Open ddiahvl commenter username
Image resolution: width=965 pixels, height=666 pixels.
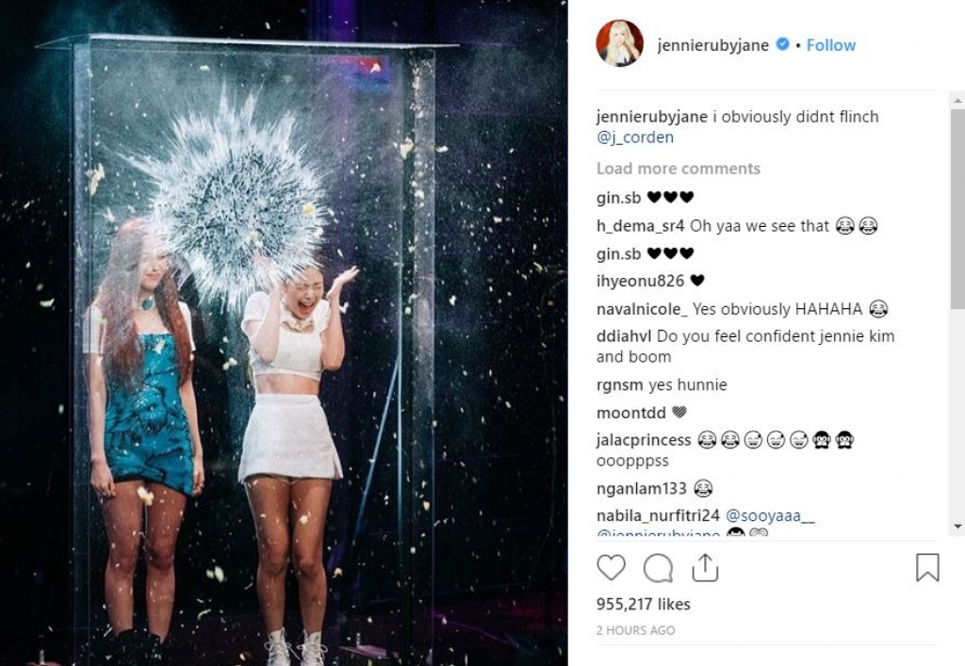coord(624,335)
